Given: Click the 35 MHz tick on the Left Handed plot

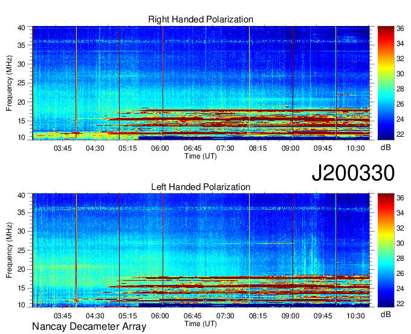Looking at the screenshot, I should (x=21, y=213).
